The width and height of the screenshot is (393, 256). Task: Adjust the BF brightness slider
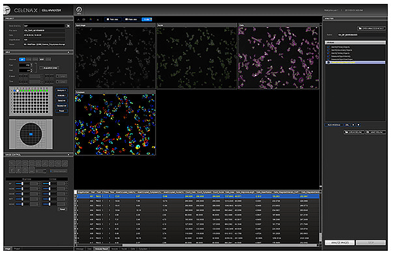22,184
